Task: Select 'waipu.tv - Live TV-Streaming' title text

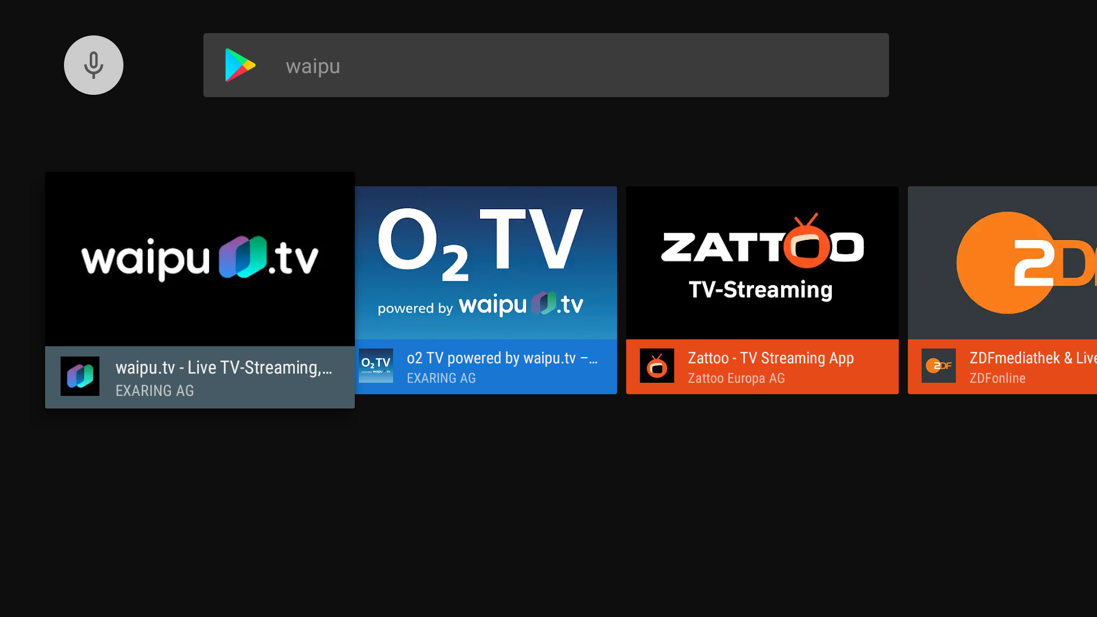Action: pos(223,367)
